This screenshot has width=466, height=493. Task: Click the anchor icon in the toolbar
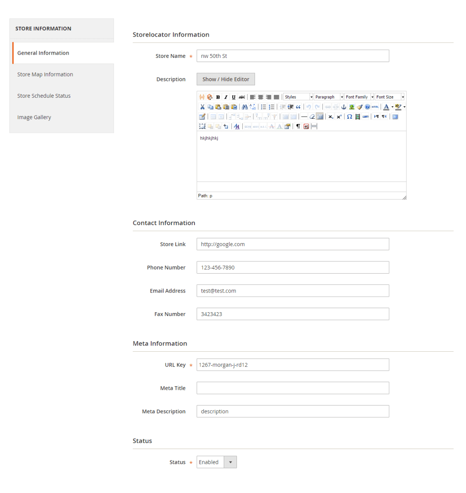[344, 107]
